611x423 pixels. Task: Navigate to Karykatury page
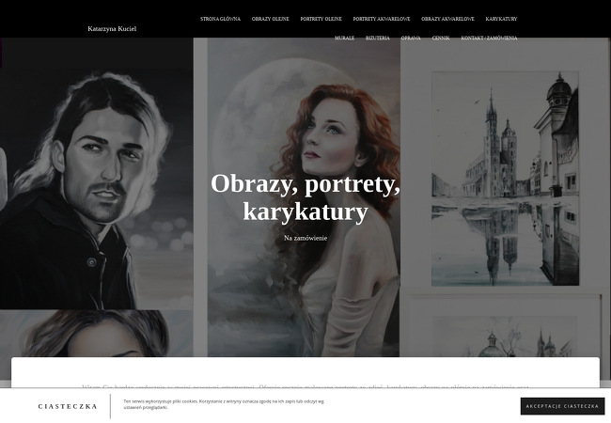pyautogui.click(x=501, y=19)
